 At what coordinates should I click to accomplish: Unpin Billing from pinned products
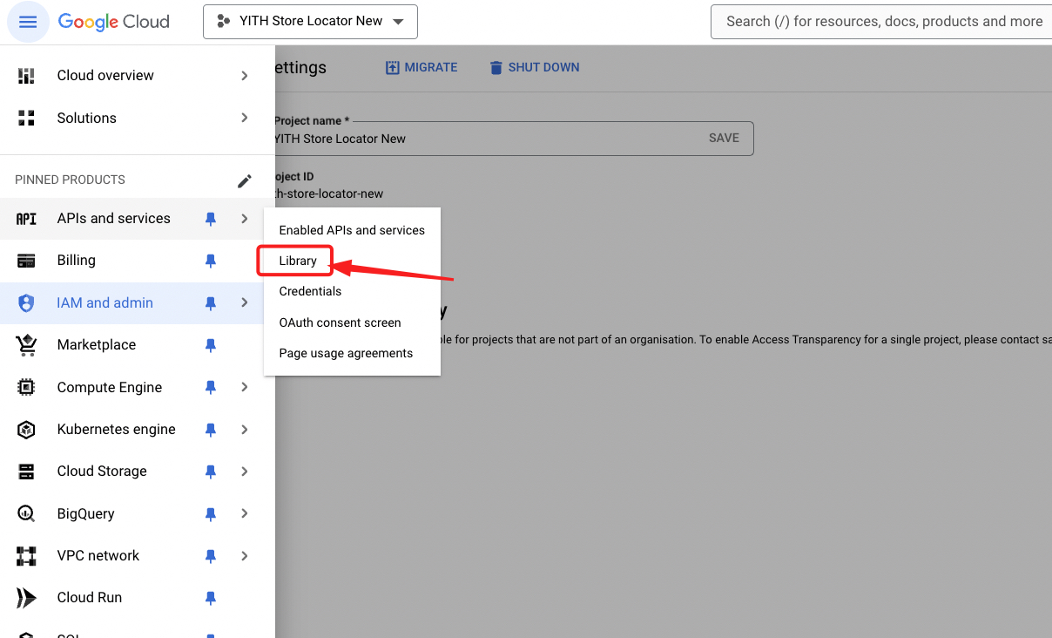[x=210, y=261]
